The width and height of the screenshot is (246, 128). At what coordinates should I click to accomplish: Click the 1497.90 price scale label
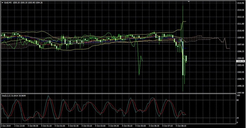(x=240, y=93)
